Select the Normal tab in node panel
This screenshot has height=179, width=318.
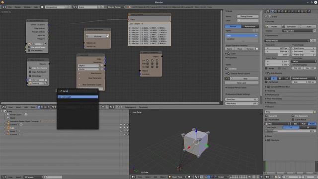[x=233, y=26]
